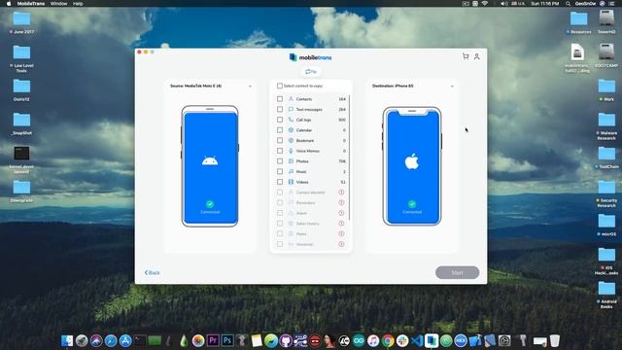Click the source Android phone illustration
Image resolution: width=622 pixels, height=350 pixels.
point(210,166)
